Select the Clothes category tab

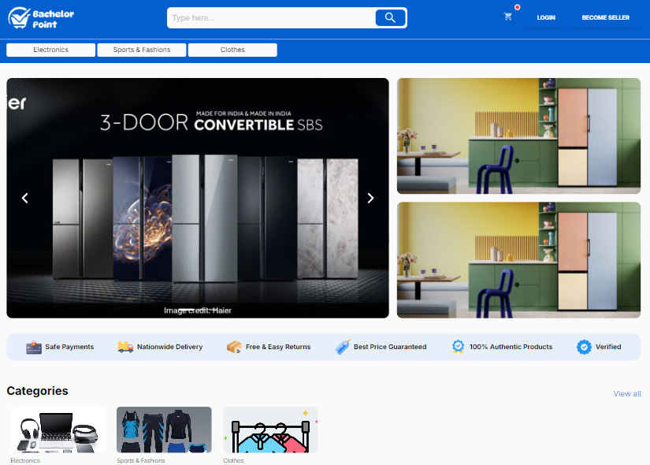pyautogui.click(x=232, y=50)
